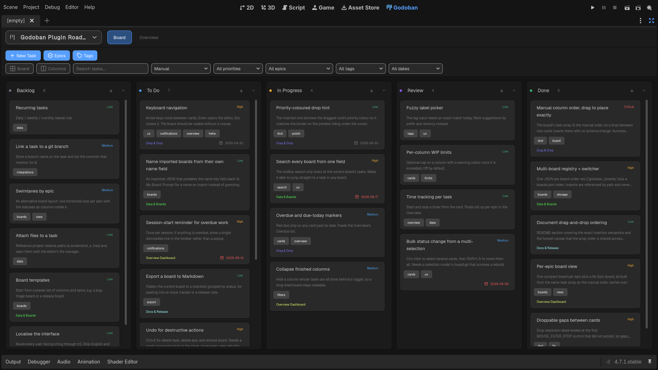Create a New Task

(23, 56)
